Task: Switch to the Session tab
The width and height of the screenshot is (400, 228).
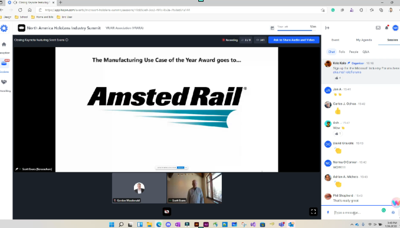Action: 392,40
